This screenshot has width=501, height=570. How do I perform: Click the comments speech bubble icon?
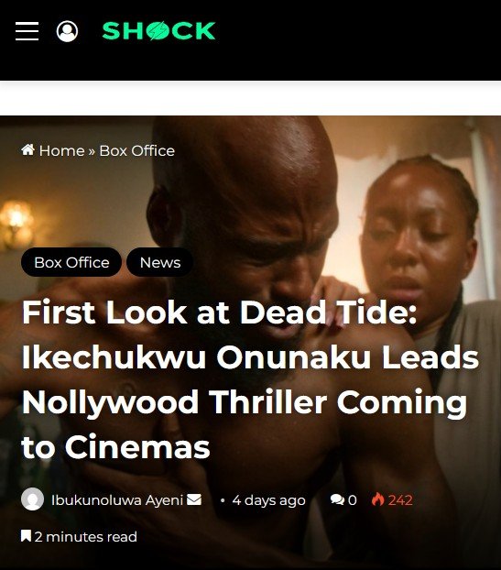[x=337, y=499]
